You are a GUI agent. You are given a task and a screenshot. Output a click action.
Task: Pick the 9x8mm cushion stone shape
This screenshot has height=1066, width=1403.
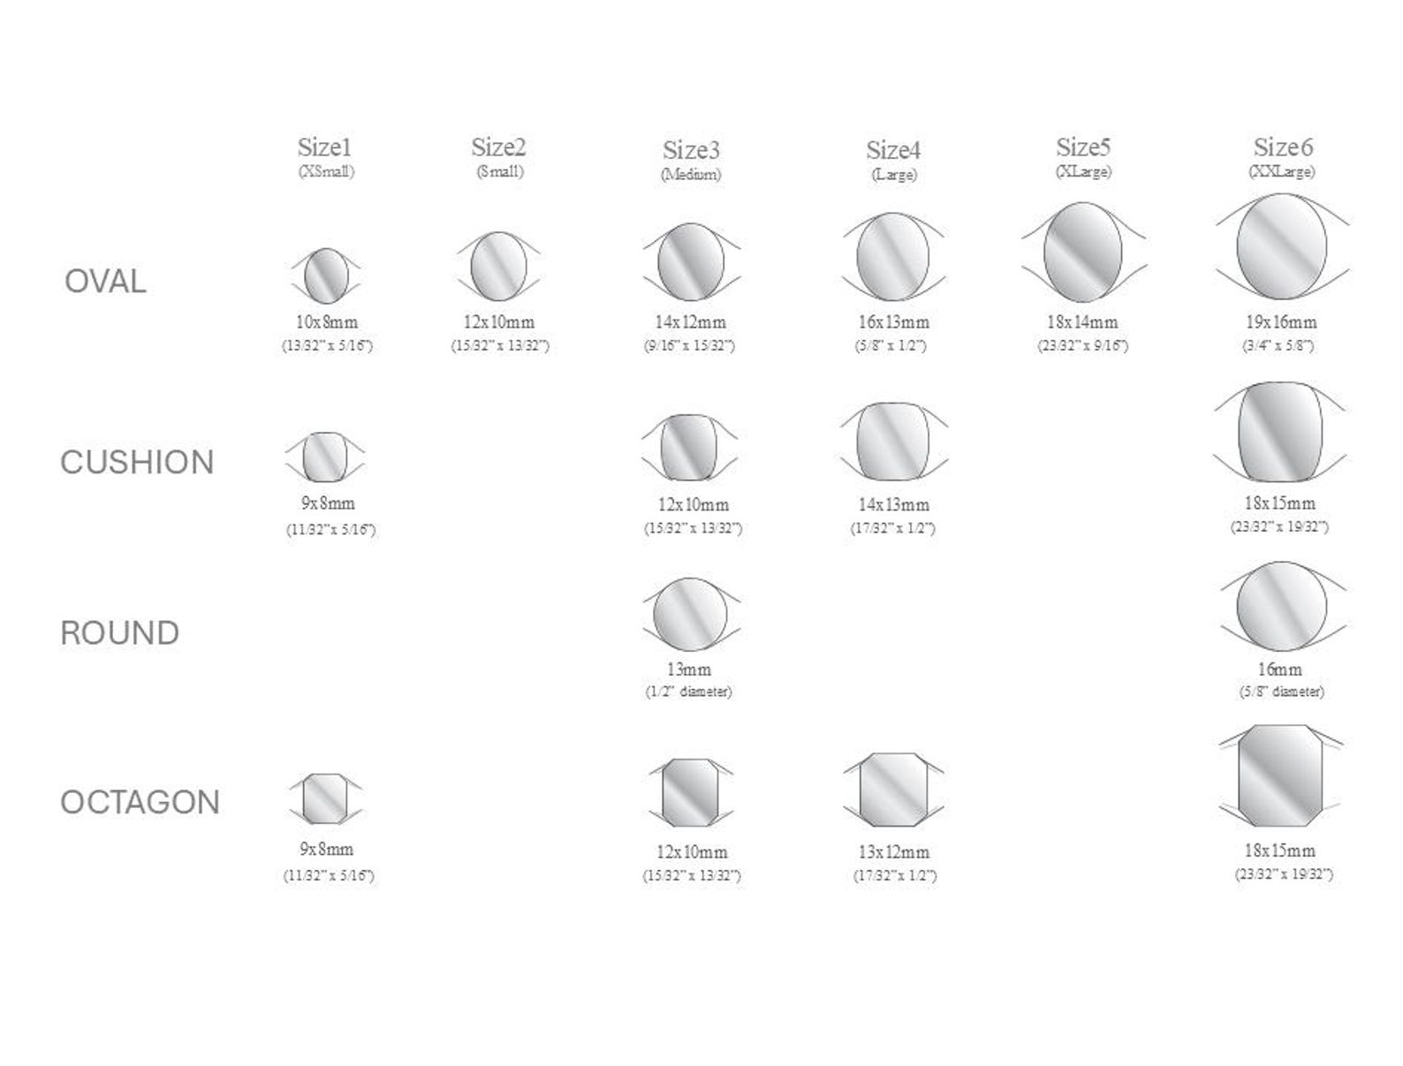point(324,457)
